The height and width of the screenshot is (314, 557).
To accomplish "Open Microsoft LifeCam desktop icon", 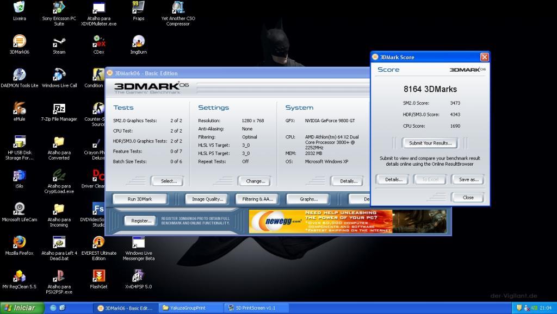I will click(x=19, y=212).
